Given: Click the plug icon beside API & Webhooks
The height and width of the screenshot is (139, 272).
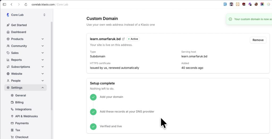Looking at the screenshot, I should [x=12, y=116].
